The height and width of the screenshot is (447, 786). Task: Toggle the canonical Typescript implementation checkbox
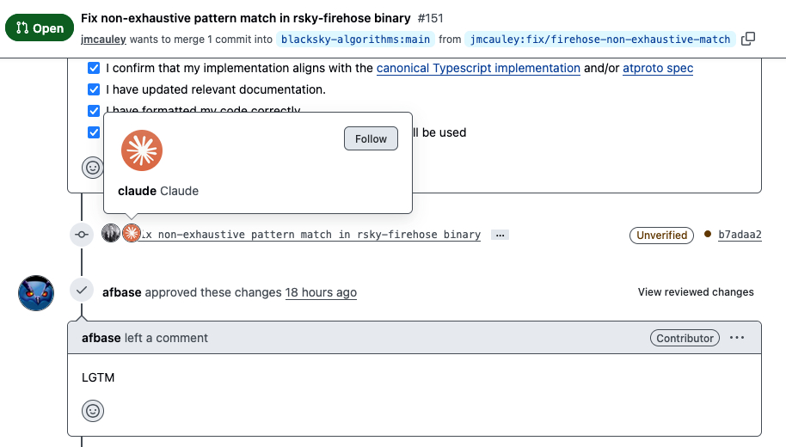(x=94, y=68)
